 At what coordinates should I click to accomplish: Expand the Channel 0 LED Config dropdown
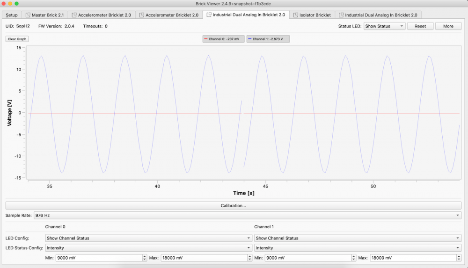coord(148,238)
